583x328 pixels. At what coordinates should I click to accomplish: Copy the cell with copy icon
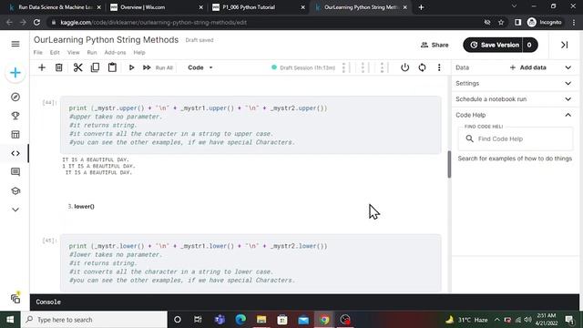pos(95,67)
